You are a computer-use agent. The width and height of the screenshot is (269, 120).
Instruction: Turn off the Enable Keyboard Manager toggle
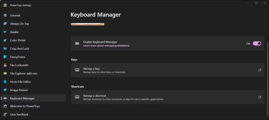coord(257,43)
